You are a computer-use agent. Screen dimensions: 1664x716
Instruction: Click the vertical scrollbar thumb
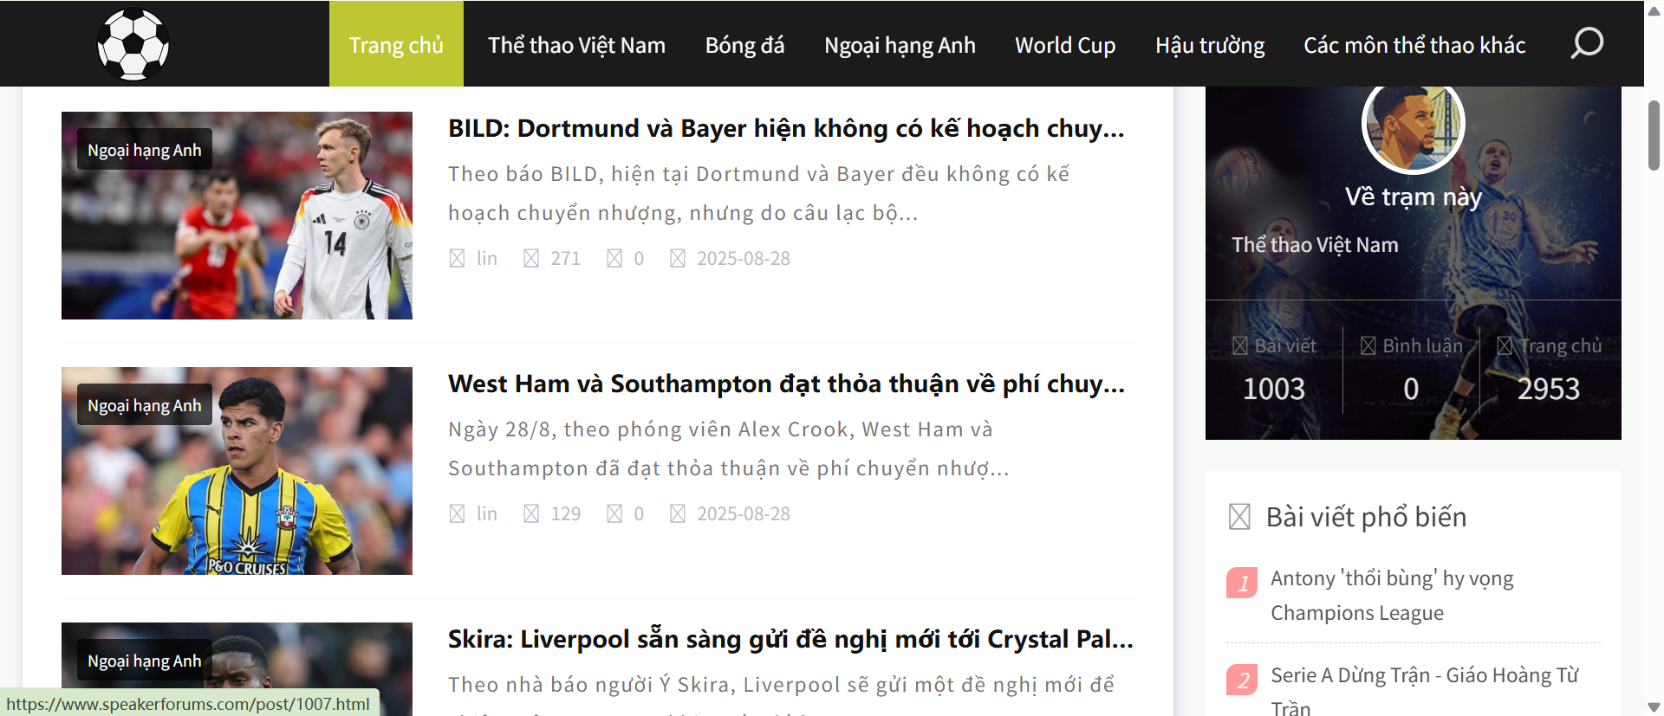1654,135
